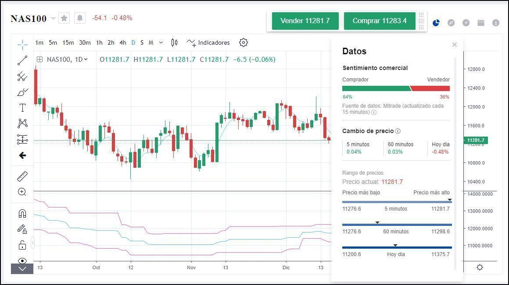Screen dimensions: 509x285
Task: Select the Ruler measure tool
Action: [x=22, y=176]
